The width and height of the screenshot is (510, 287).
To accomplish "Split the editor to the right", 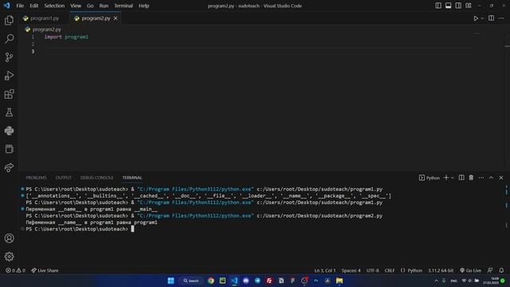I will click(491, 18).
